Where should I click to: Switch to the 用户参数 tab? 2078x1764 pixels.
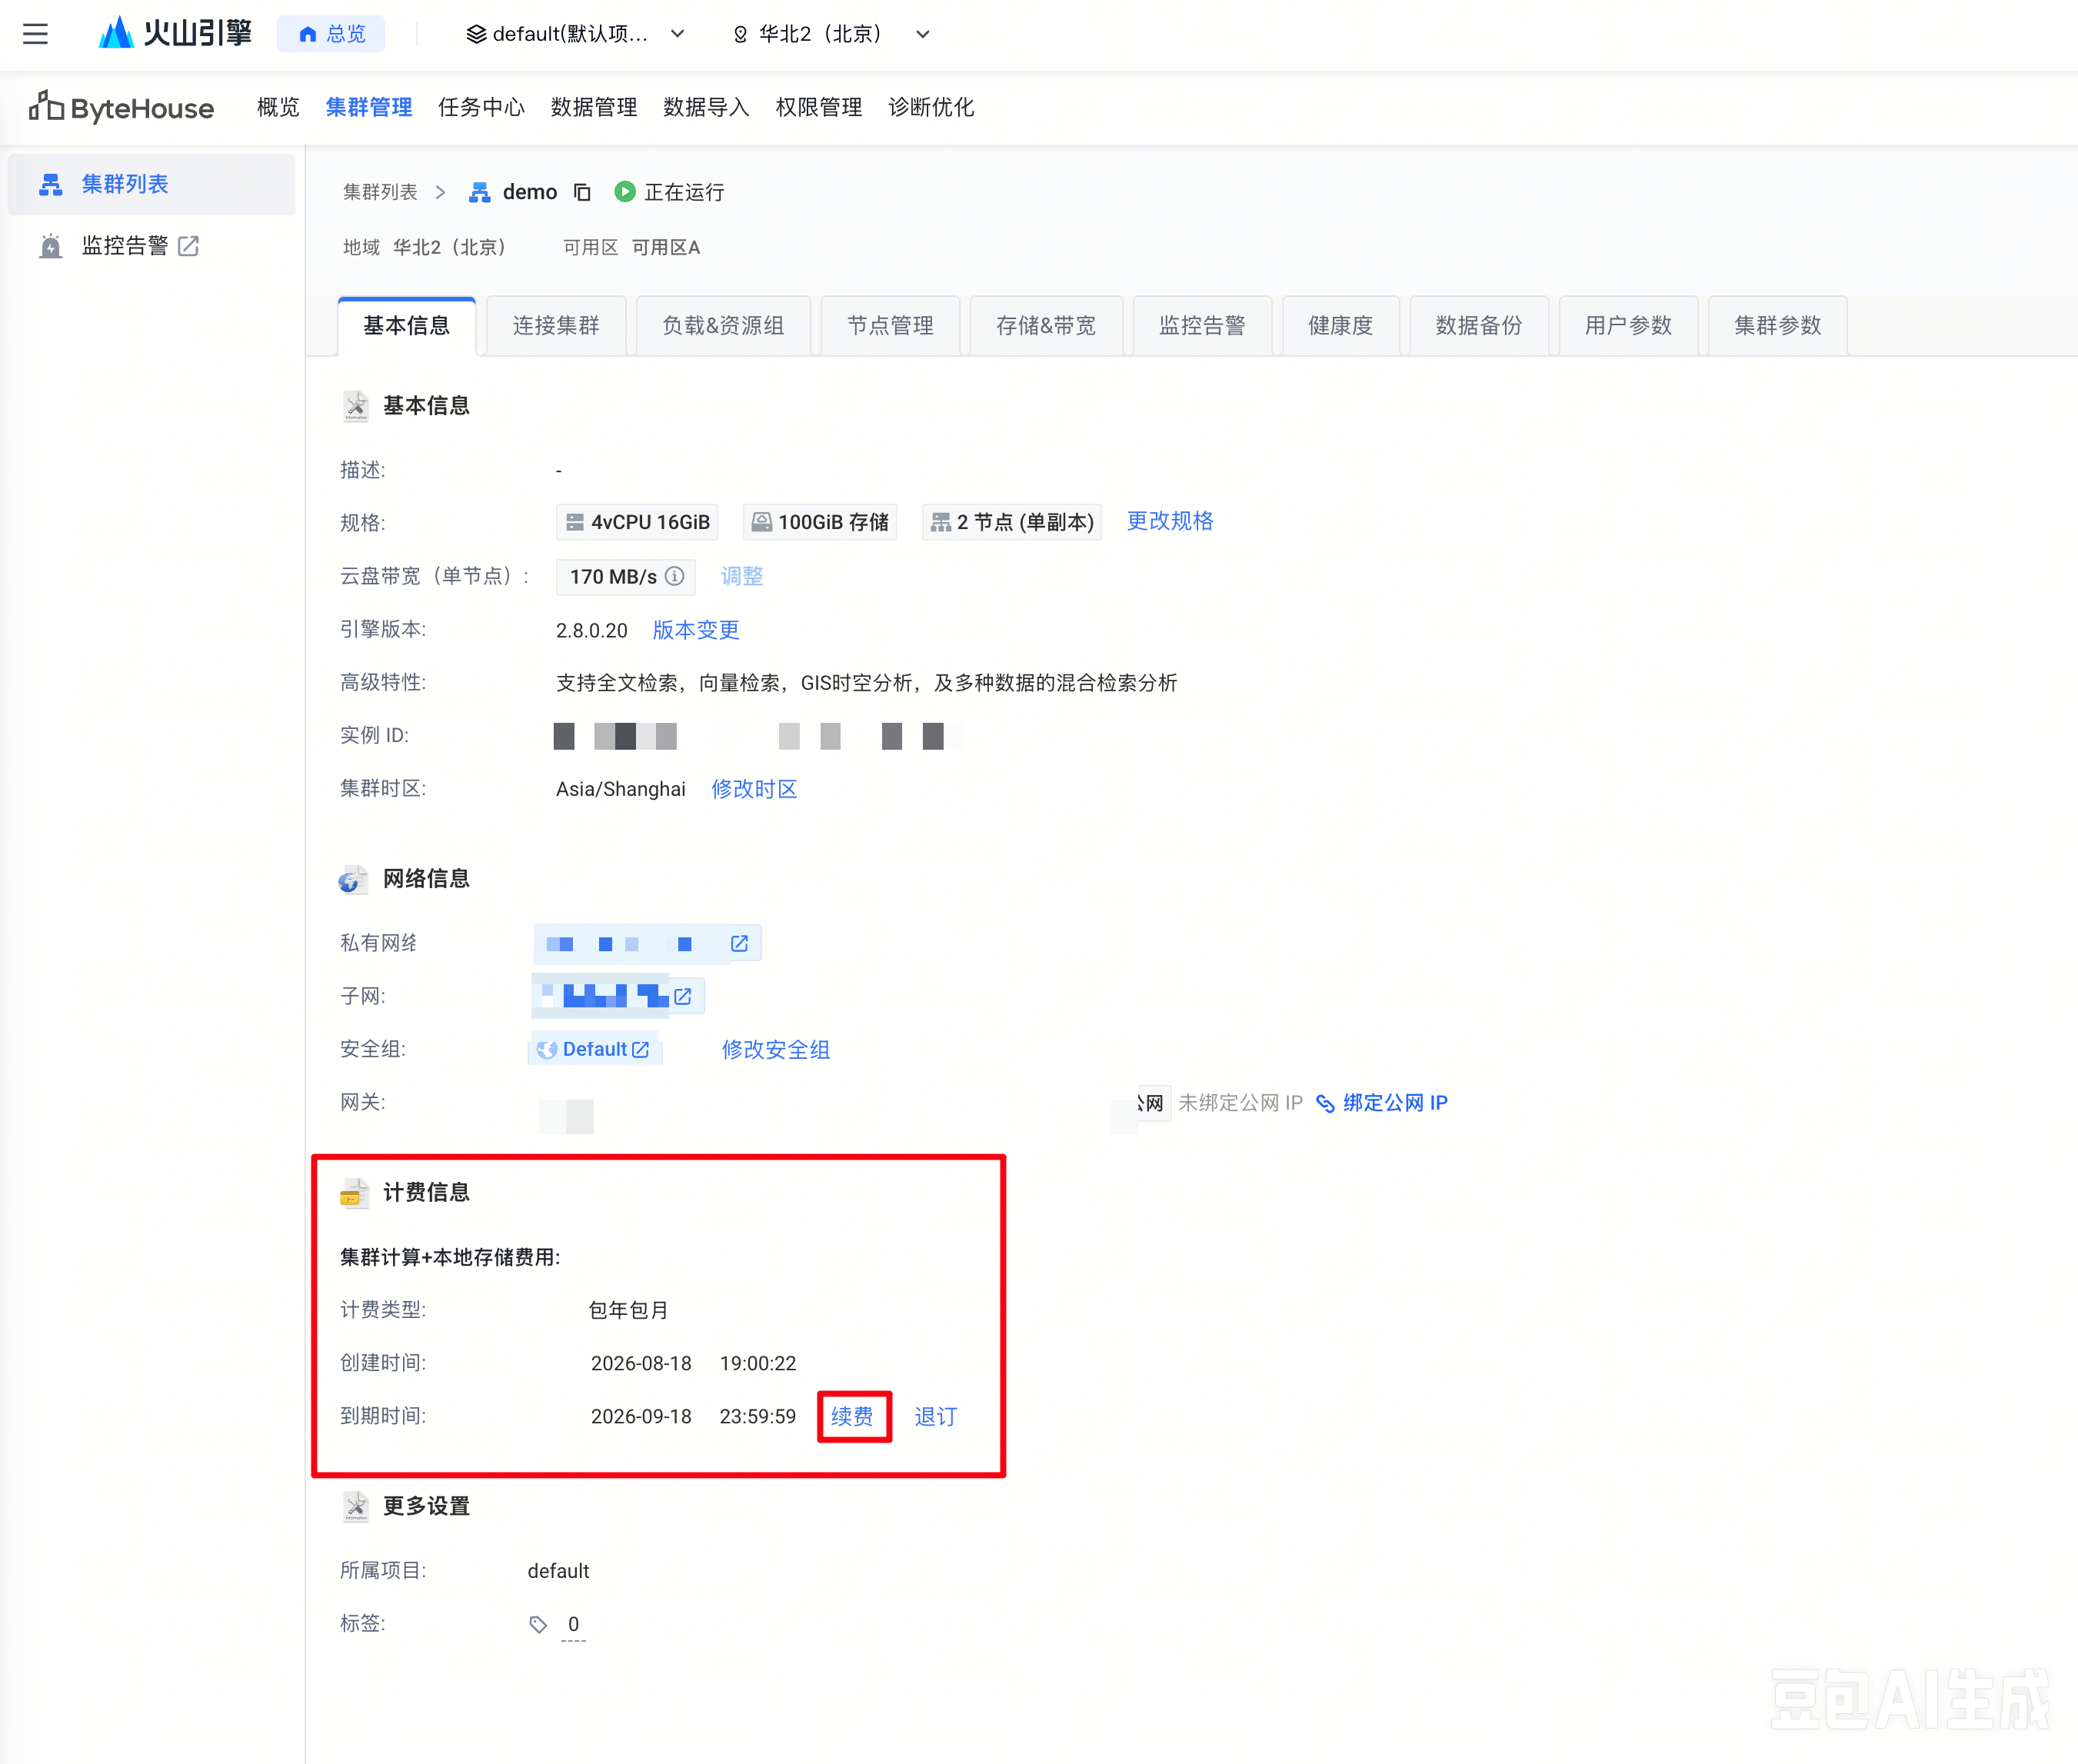click(x=1628, y=326)
